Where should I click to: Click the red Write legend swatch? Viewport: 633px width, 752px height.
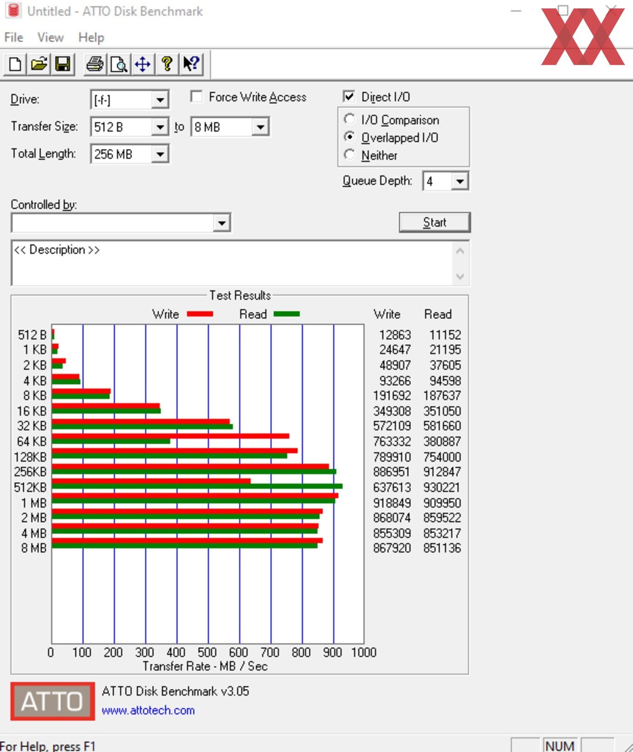200,314
